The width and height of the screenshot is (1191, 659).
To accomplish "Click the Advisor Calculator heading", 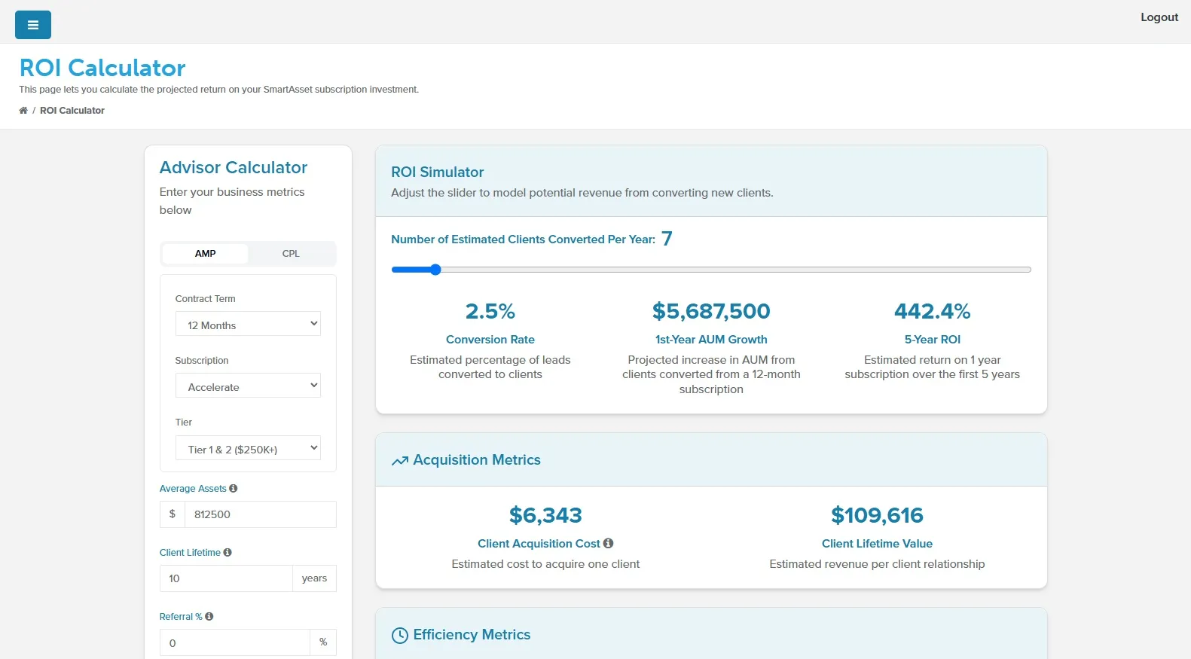I will [234, 167].
